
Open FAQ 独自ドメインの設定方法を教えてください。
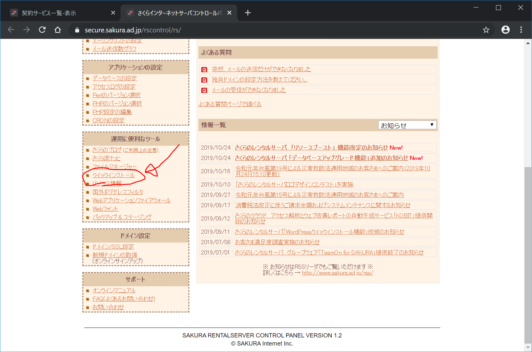coord(260,79)
